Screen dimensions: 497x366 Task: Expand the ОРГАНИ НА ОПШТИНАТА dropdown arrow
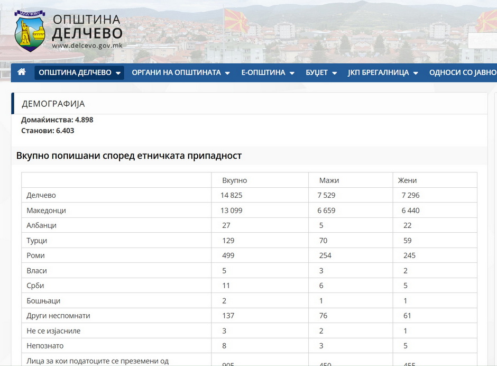(227, 73)
